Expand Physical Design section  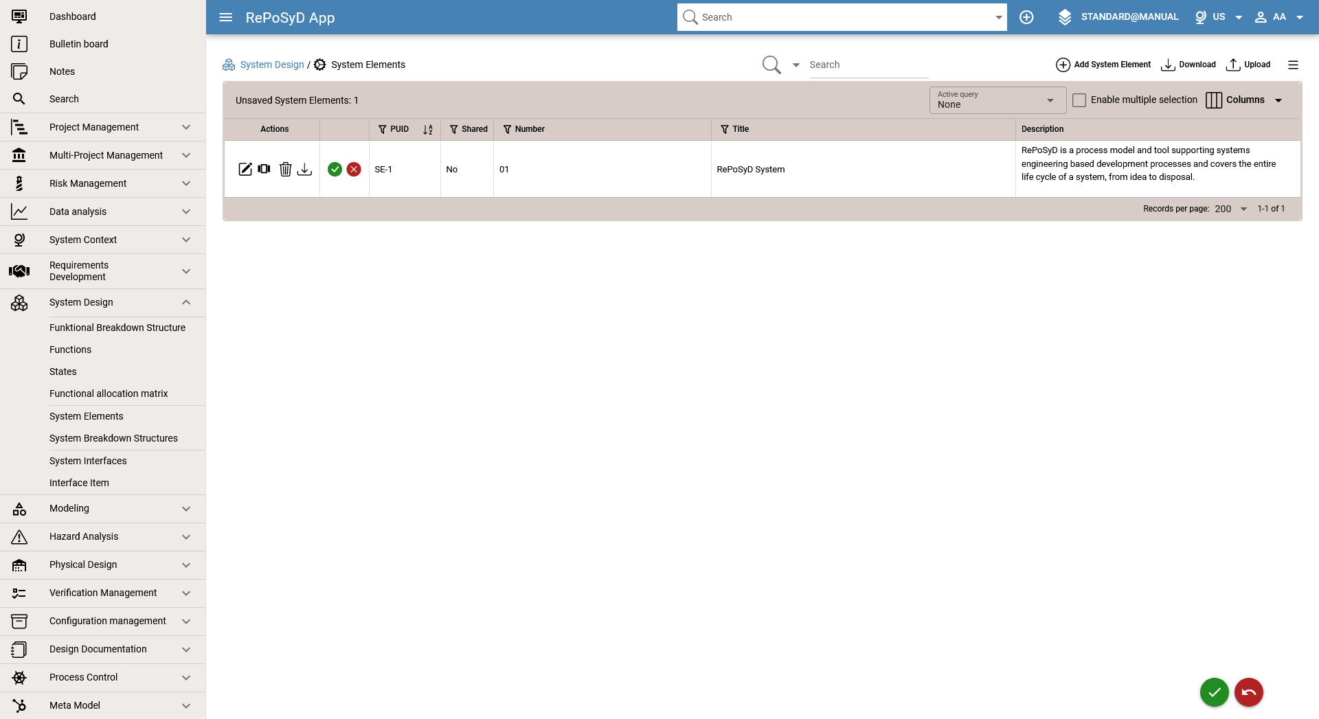[103, 564]
